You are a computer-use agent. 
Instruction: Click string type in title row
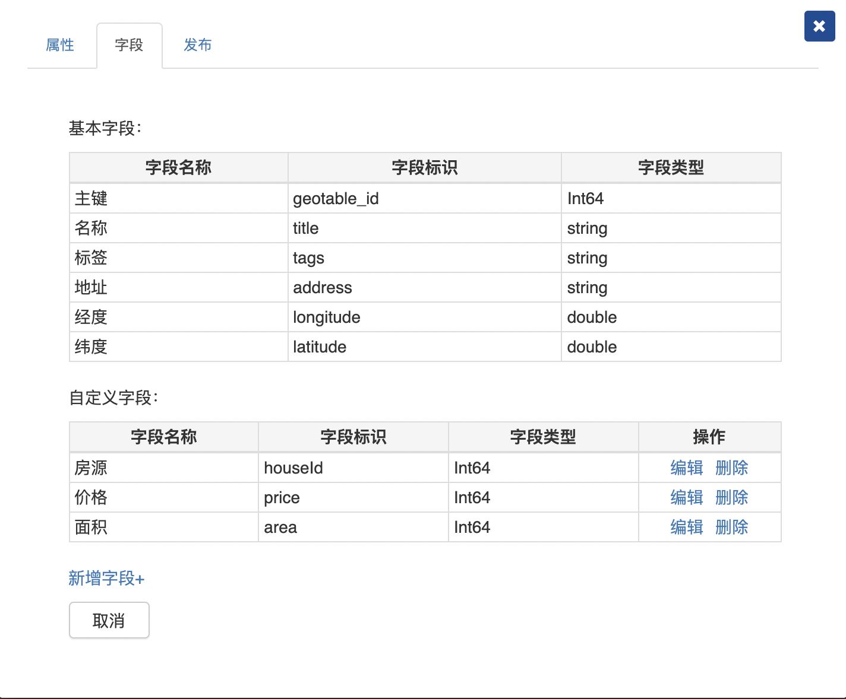point(671,228)
